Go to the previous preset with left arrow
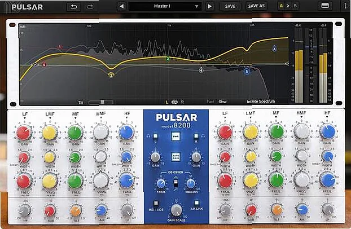Screen dimensions: 351x229 121,6
